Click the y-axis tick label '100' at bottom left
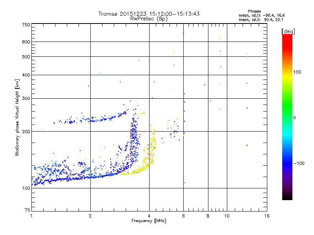 coord(26,188)
